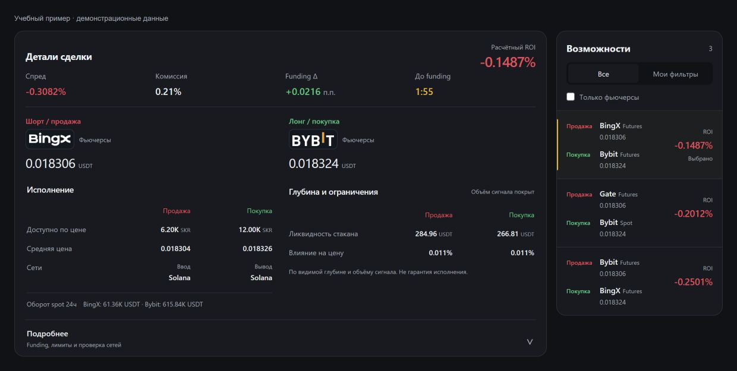Click the Глубина и ограничения heading
The image size is (737, 371).
point(333,192)
